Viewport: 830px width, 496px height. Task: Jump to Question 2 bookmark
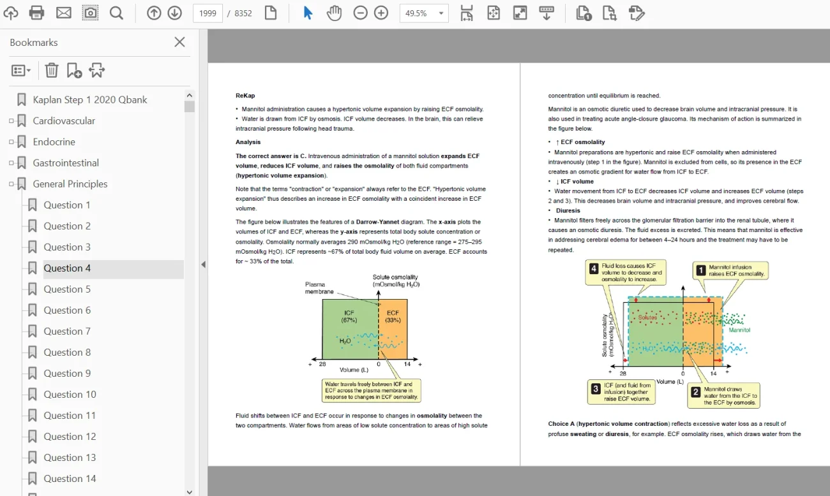67,226
